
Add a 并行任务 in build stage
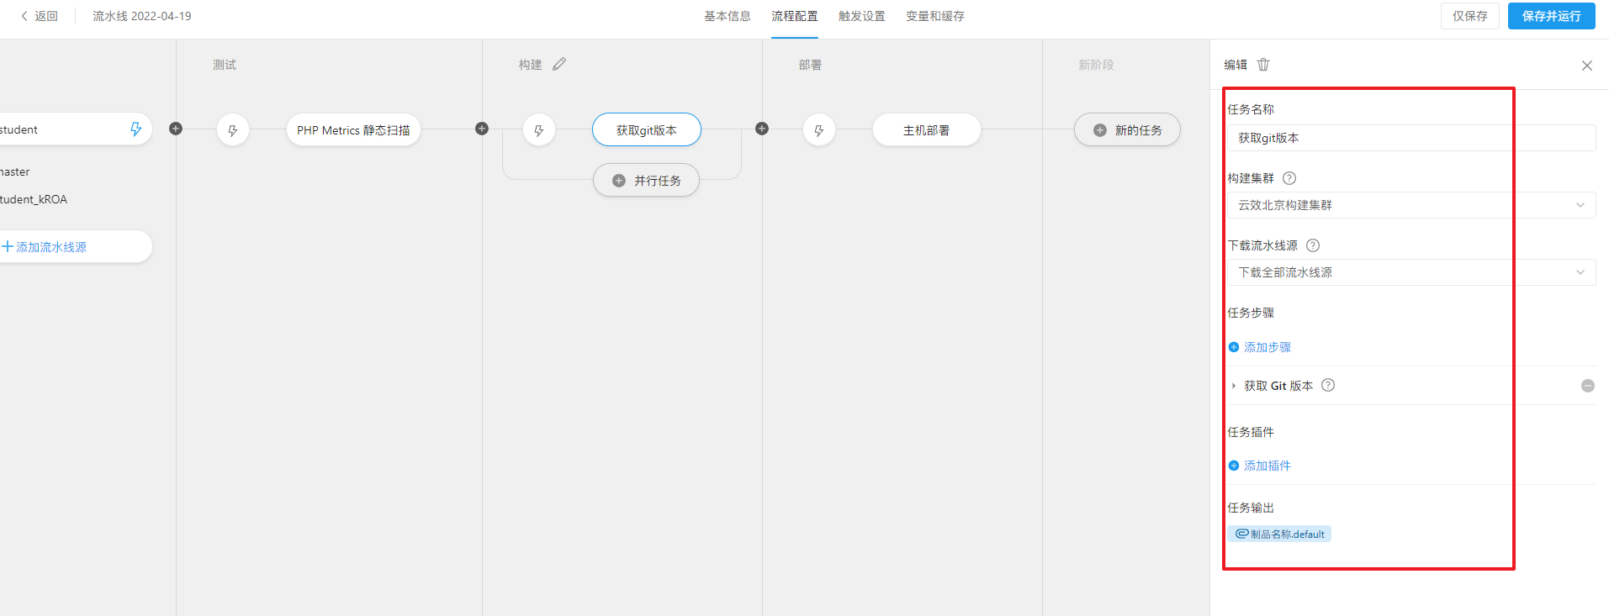pos(646,180)
